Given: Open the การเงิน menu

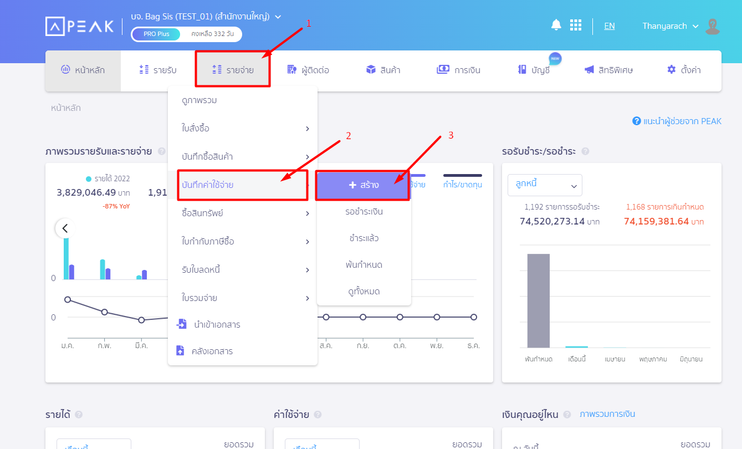Looking at the screenshot, I should click(458, 70).
